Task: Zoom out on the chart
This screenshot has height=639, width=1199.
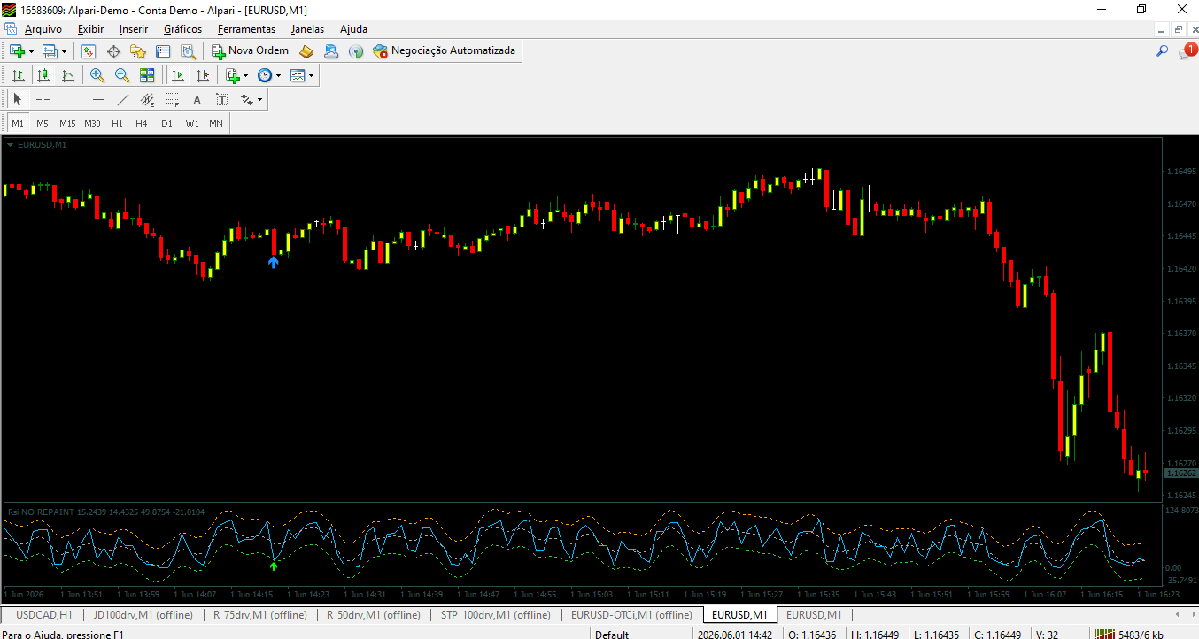Action: pos(122,75)
